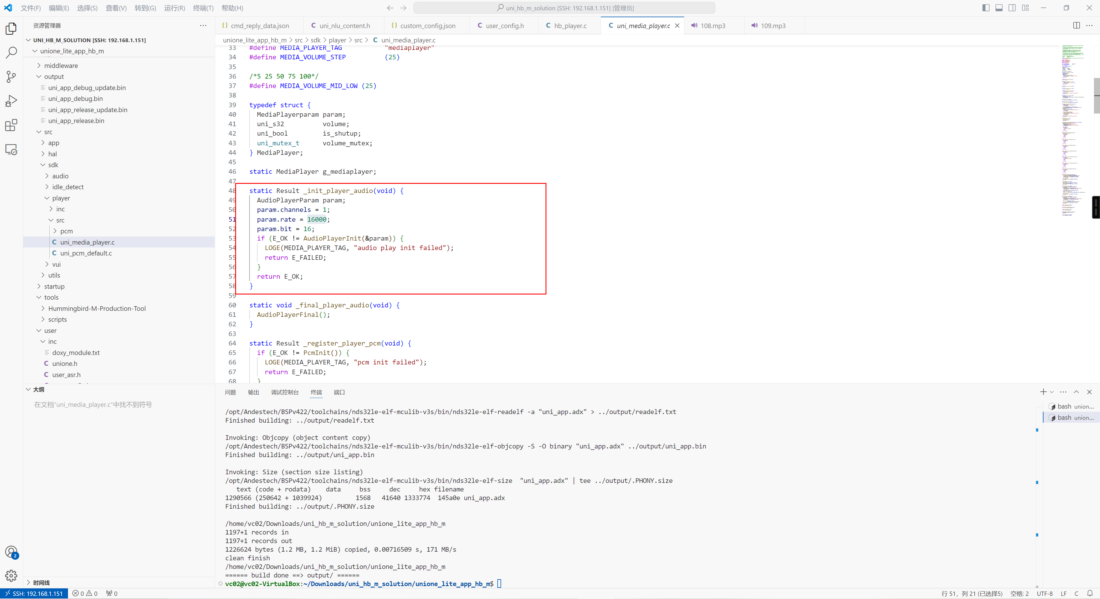The height and width of the screenshot is (599, 1100).
Task: Open the Remote Explorer view
Action: click(11, 149)
